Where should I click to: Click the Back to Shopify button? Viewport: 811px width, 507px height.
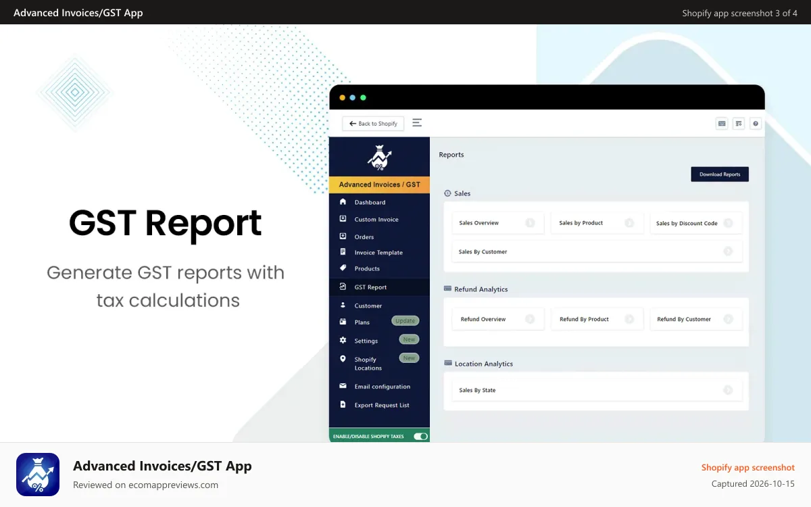tap(373, 124)
